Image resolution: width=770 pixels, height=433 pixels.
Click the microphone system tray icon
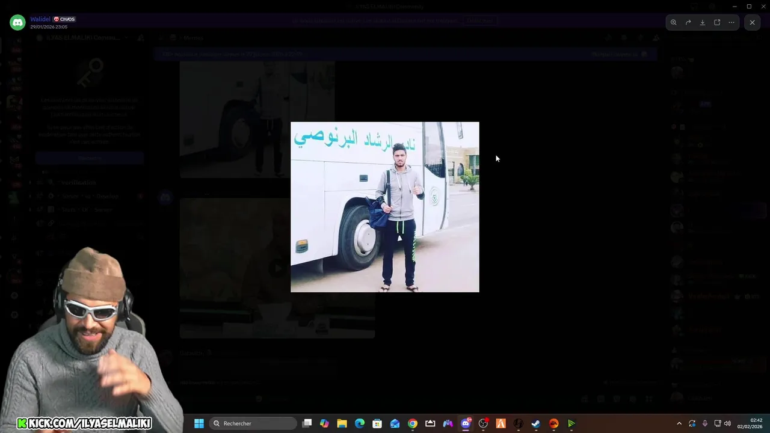point(704,423)
